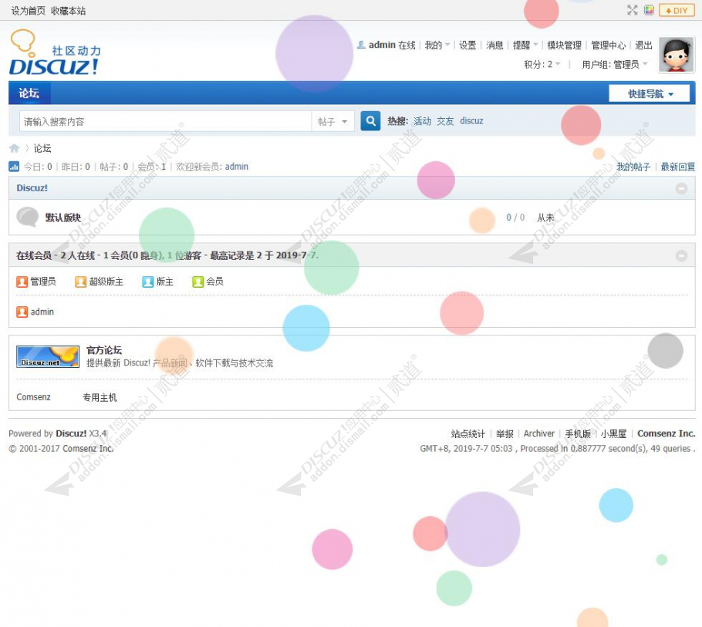This screenshot has width=702, height=627.
Task: Open admin user avatar
Action: point(676,55)
